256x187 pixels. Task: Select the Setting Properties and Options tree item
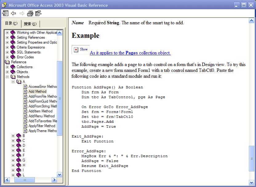[37, 42]
